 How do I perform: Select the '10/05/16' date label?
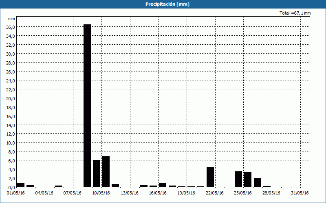click(x=101, y=193)
